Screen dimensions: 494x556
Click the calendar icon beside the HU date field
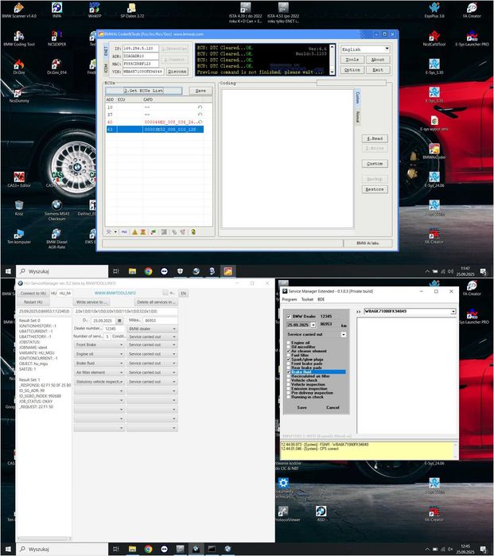click(x=119, y=321)
